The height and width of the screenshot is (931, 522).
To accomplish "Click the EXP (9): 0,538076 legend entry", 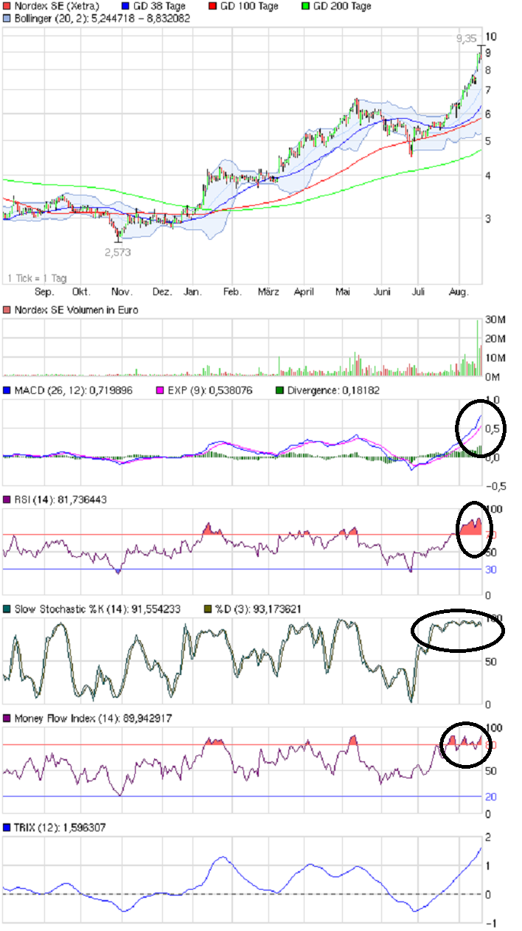I will pos(209,390).
